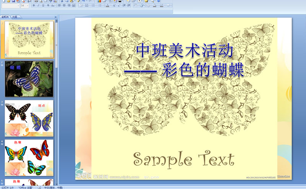Toggle Distributed justify alignment button
Viewport: 306px width, 189px height.
[73, 5]
